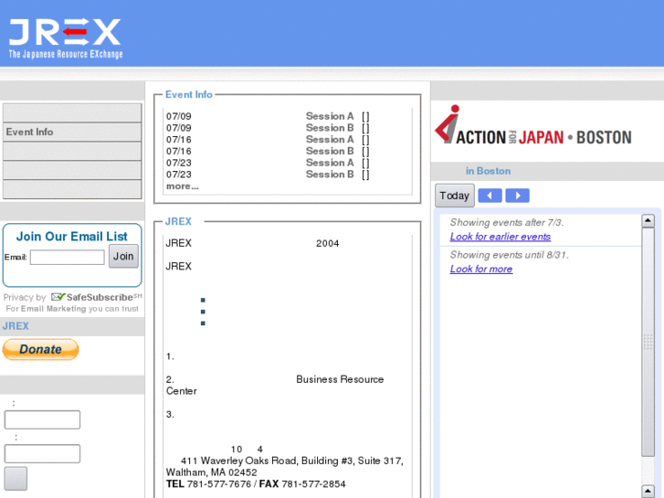Click the first blank left menu item
Image resolution: width=664 pixels, height=498 pixels.
point(72,112)
